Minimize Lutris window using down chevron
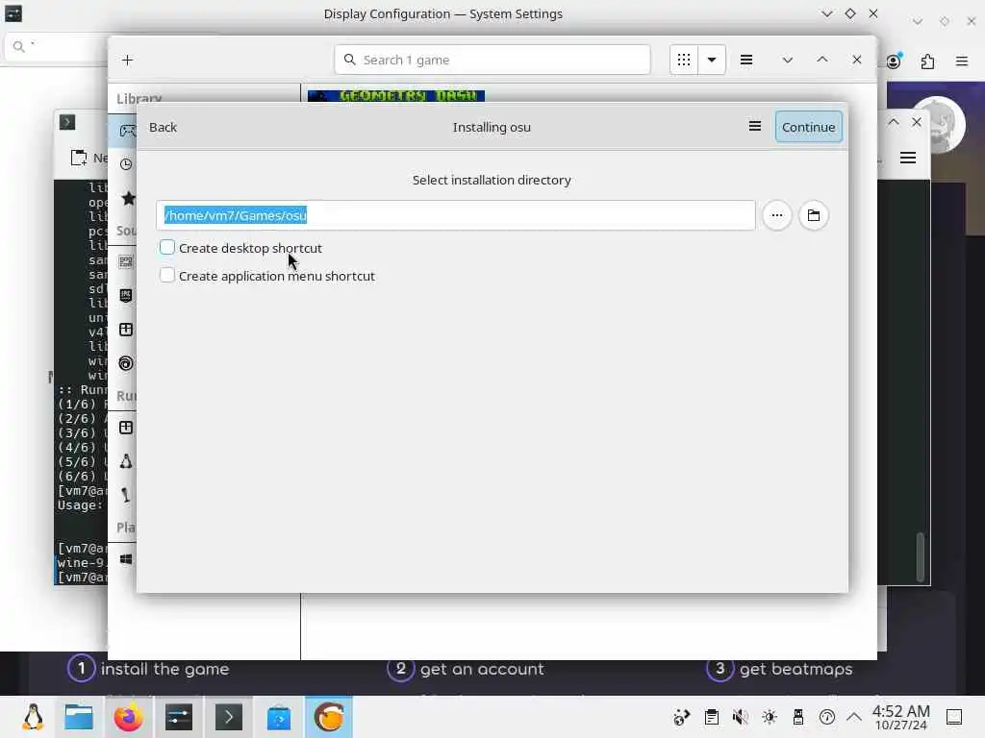 (787, 60)
